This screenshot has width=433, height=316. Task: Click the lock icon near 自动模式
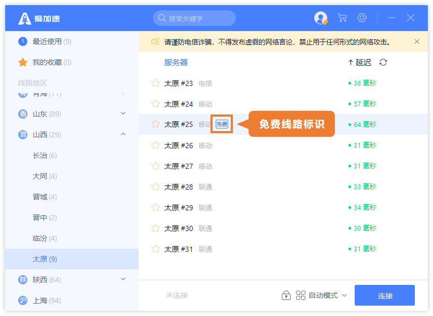tap(286, 295)
